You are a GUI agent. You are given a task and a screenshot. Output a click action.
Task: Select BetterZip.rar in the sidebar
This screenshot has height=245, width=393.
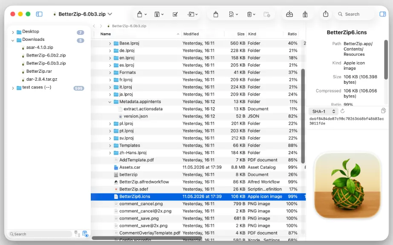pos(39,71)
